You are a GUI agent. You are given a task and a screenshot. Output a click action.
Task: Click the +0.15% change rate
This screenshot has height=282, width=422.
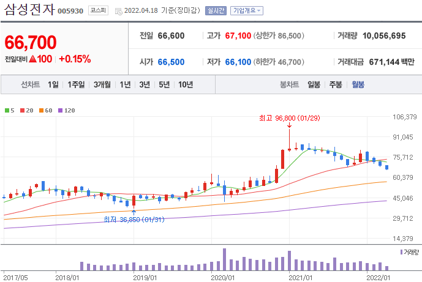(x=75, y=59)
